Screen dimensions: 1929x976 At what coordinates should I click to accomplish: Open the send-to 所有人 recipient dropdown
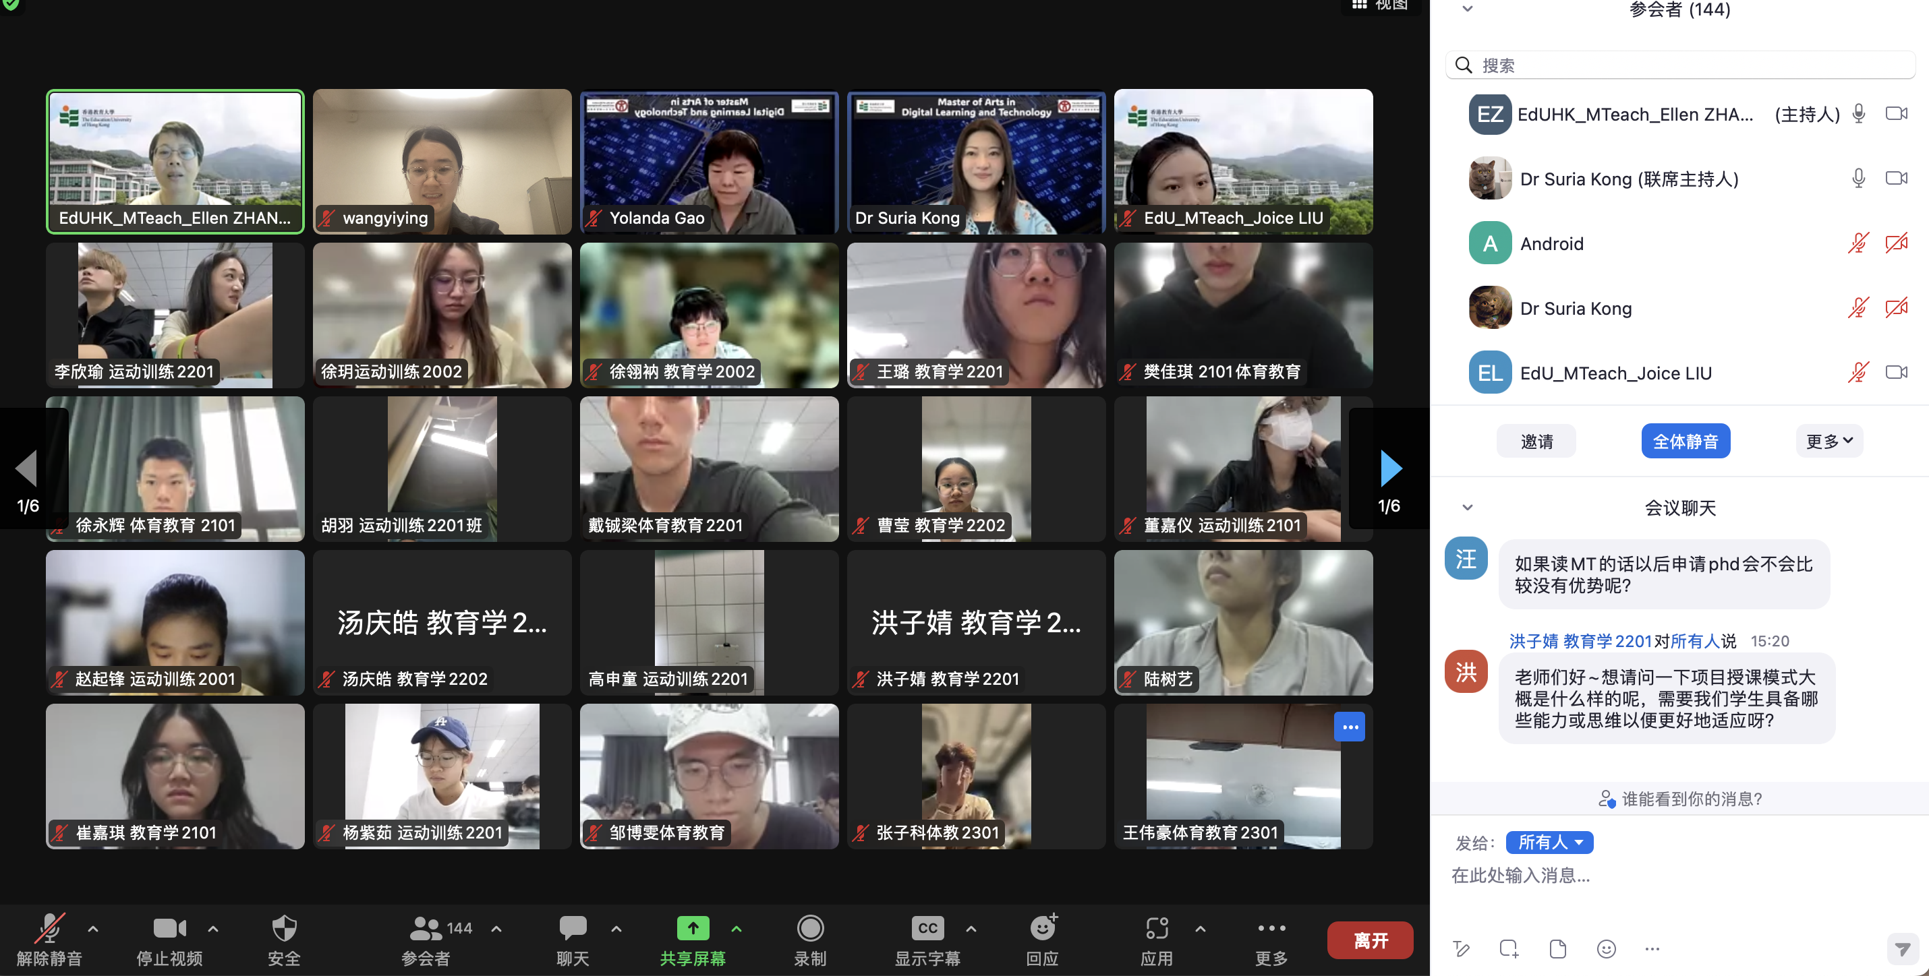pos(1549,843)
